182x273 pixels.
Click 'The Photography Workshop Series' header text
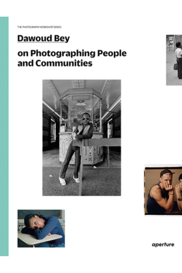[40, 27]
